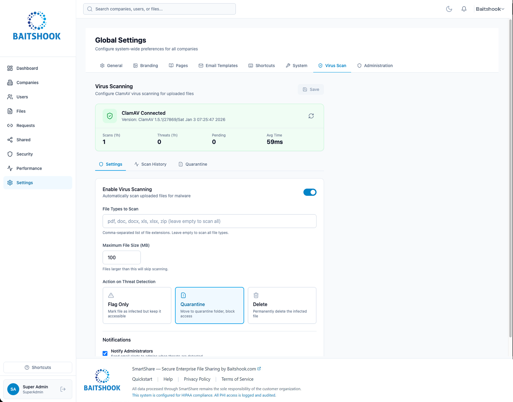Open notifications bell icon

tap(464, 9)
